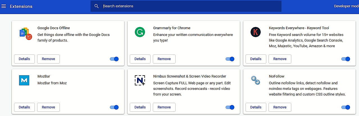Focus the Search extensions field
The height and width of the screenshot is (116, 359).
coord(186,6)
